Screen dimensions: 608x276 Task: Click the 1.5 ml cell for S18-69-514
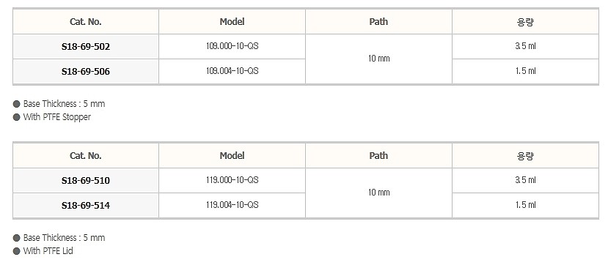click(525, 205)
